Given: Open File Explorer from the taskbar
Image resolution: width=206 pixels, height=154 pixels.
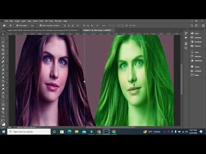Looking at the screenshot, I should pyautogui.click(x=77, y=132).
